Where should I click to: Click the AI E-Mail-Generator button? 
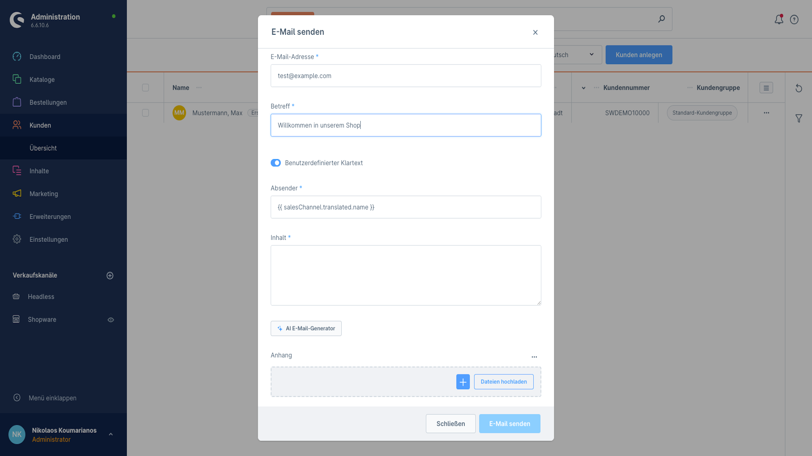click(306, 328)
